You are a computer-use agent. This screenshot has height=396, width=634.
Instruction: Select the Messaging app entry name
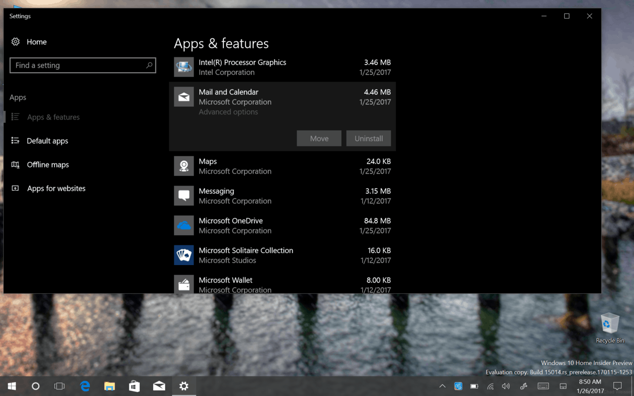[x=216, y=191]
